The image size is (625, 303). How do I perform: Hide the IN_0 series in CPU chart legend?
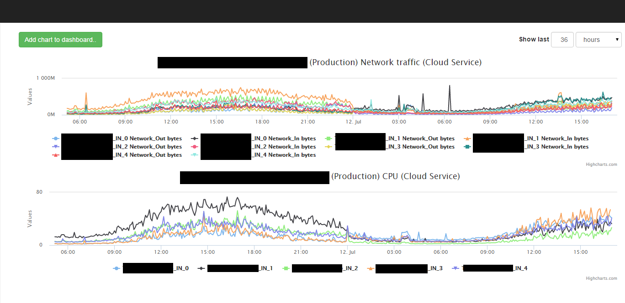coord(181,268)
